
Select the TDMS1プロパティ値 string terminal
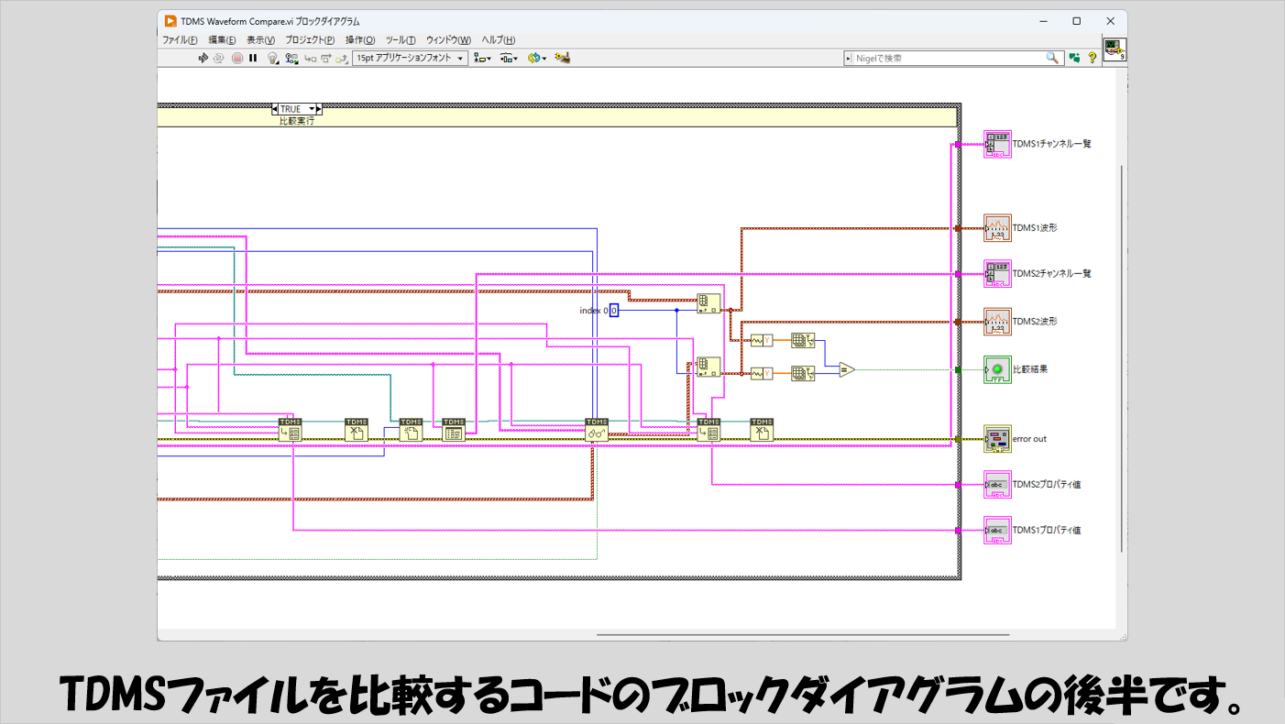pyautogui.click(x=997, y=530)
